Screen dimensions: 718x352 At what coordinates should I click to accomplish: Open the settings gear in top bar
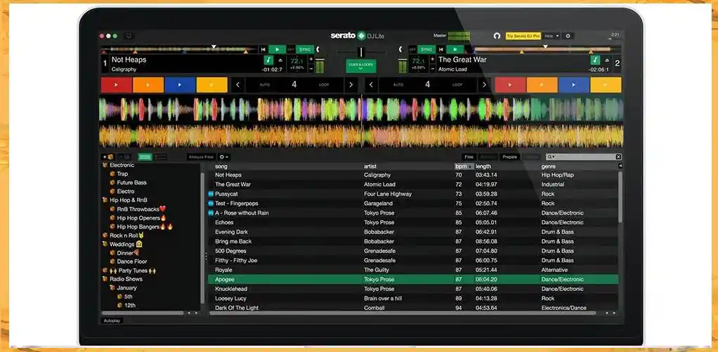(568, 36)
